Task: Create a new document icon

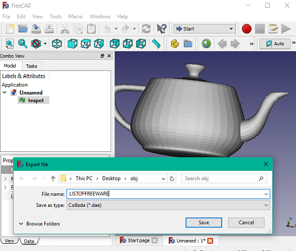Action: point(10,29)
